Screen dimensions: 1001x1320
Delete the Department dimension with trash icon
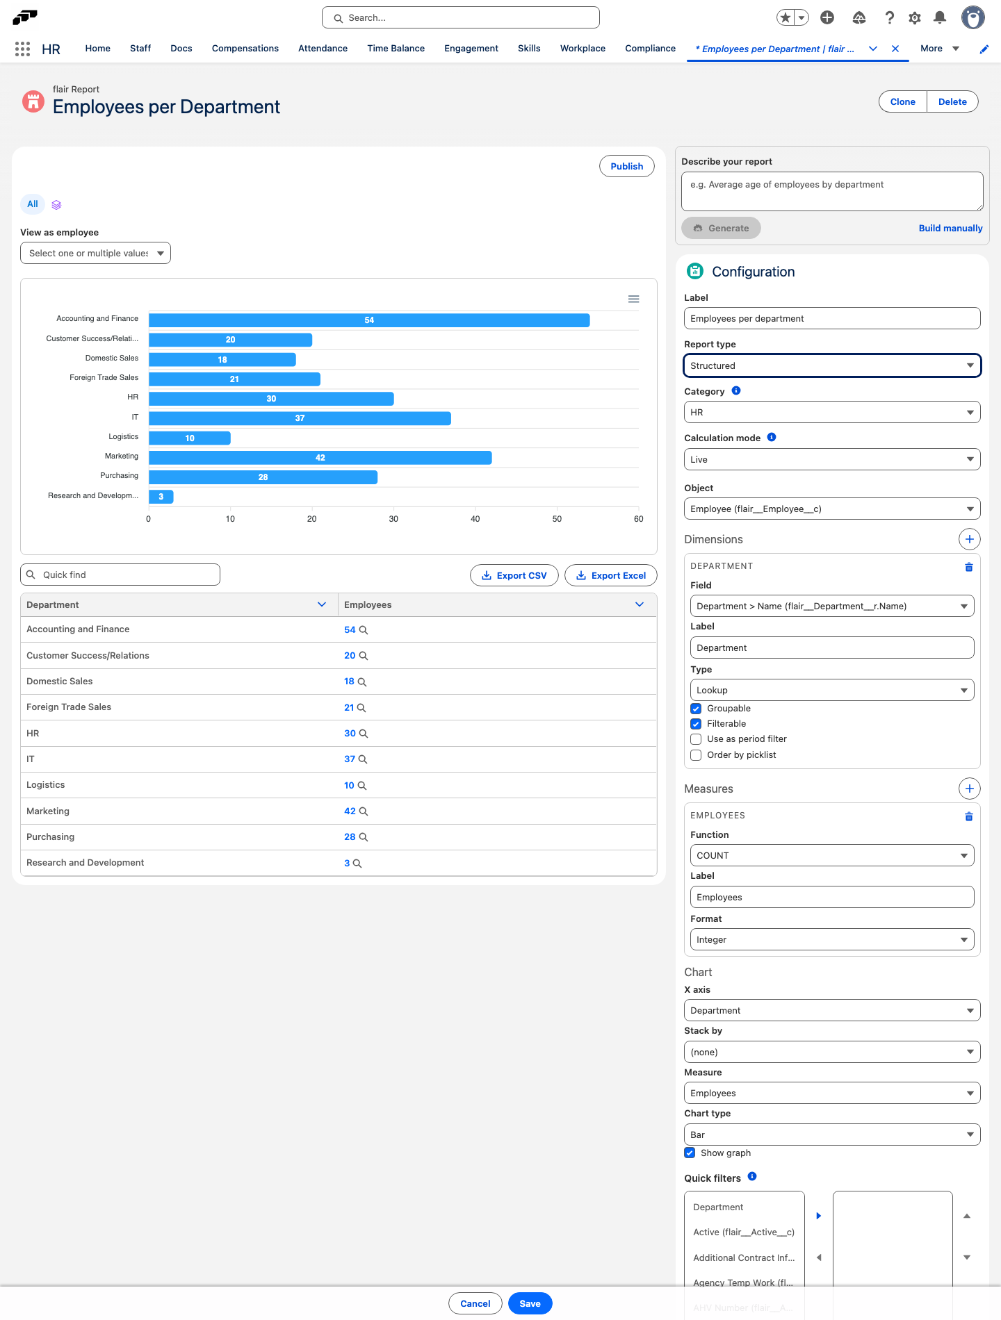[x=969, y=568]
